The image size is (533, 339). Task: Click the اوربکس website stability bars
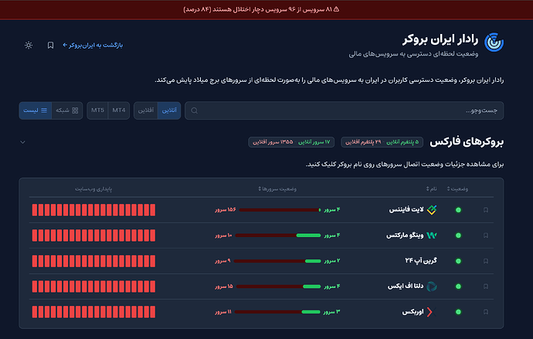pos(93,312)
